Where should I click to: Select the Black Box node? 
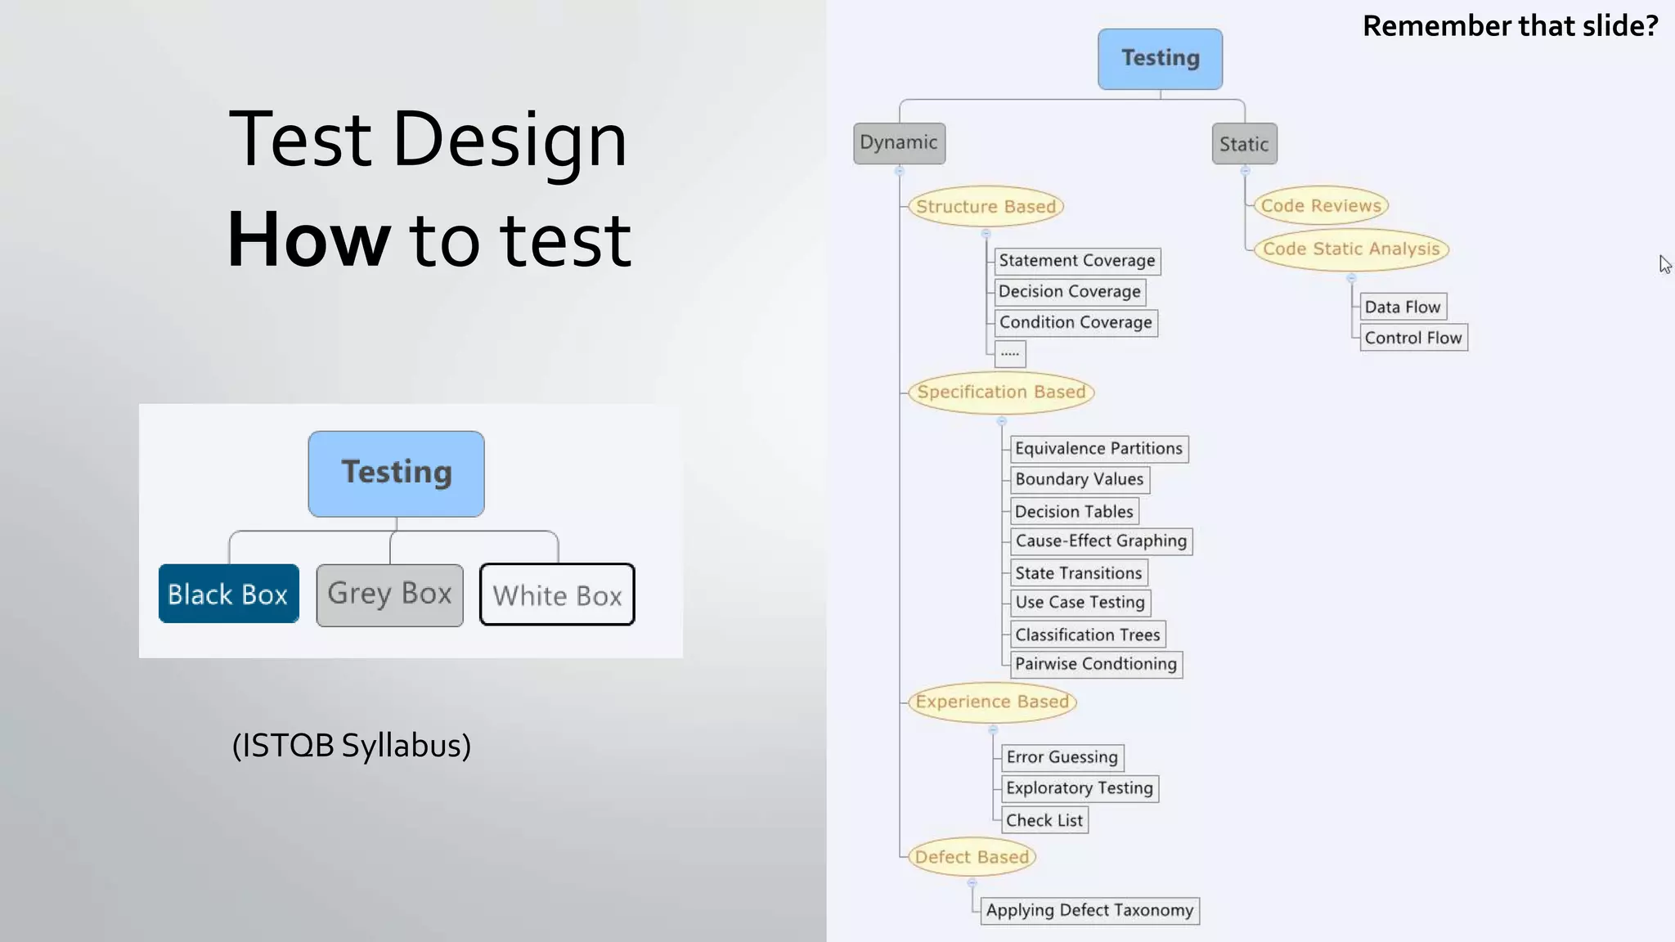228,594
